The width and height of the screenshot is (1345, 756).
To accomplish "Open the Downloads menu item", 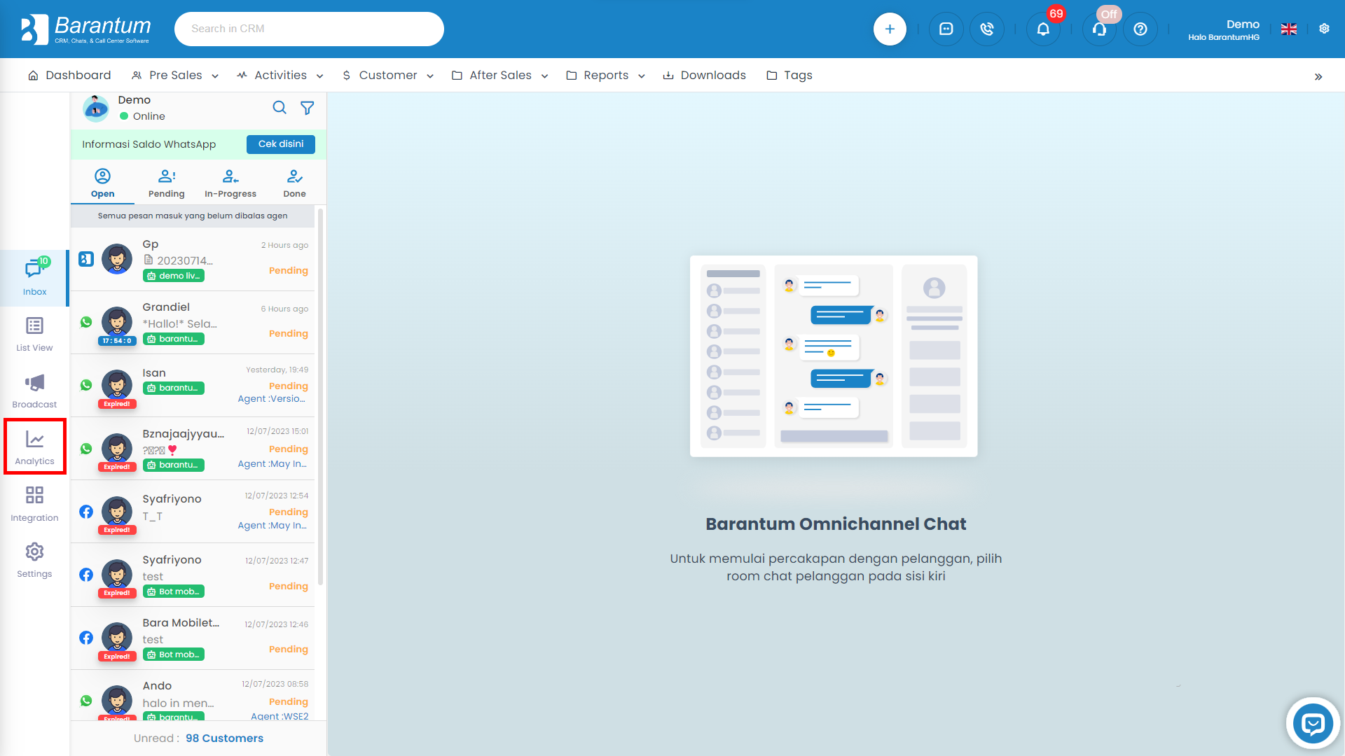I will click(704, 76).
